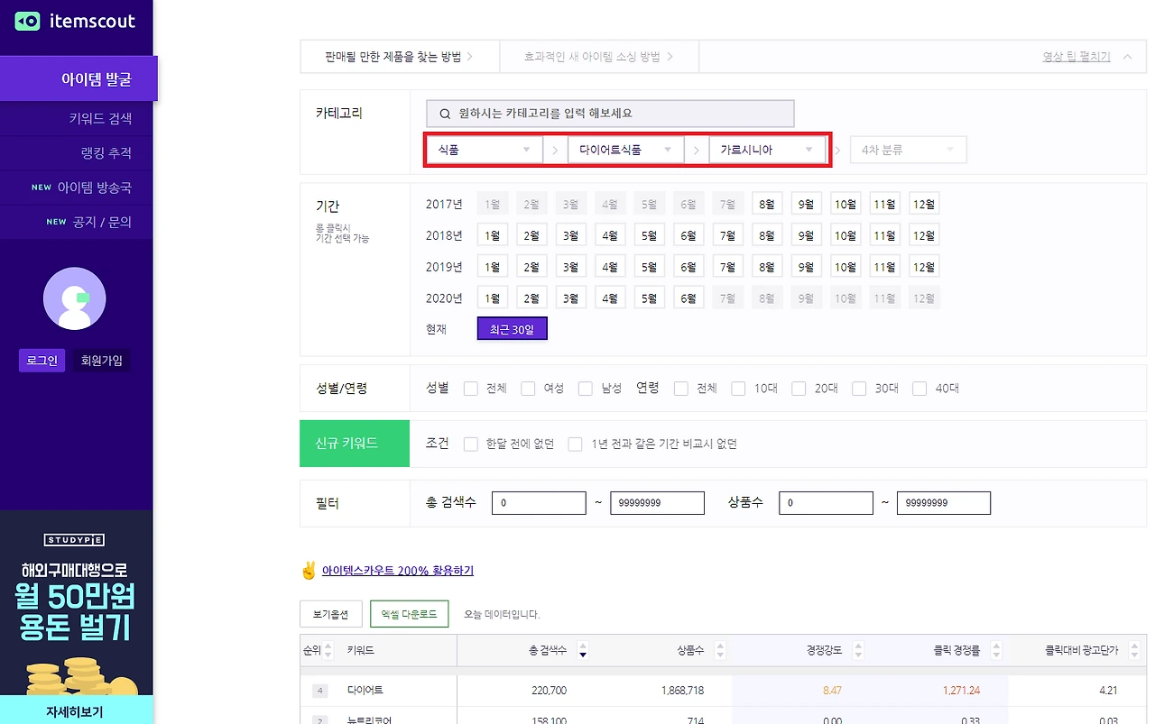This screenshot has width=1155, height=724.
Task: Open the profile avatar icon in the sidebar
Action: click(x=75, y=298)
